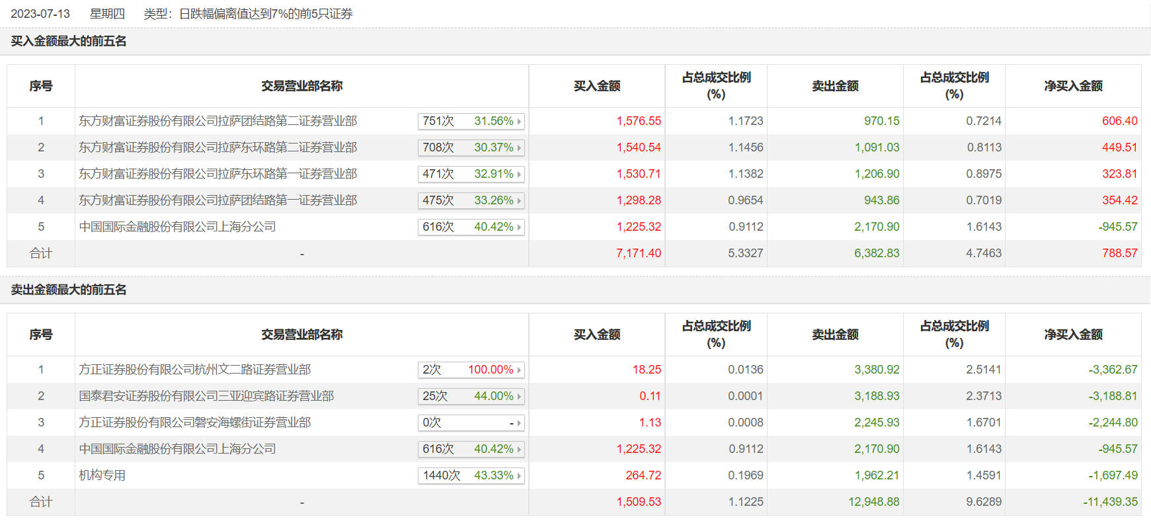
Task: Click 买入金额 header in top table
Action: coord(597,86)
